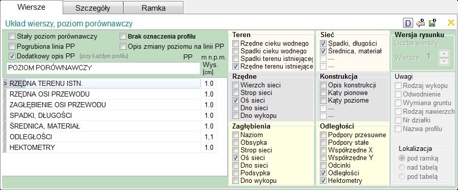Click Wiersze stepper down arrow
Image resolution: width=458 pixels, height=190 pixels.
[444, 61]
